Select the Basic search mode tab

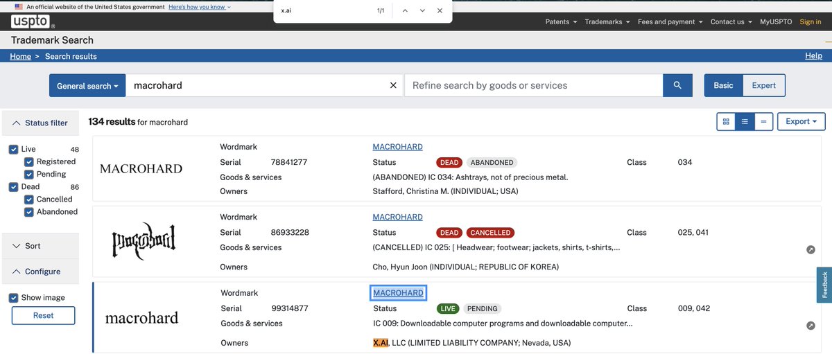[x=723, y=85]
